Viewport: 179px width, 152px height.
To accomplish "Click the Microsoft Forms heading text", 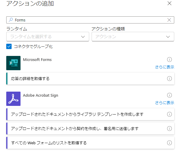I will 37,59.
